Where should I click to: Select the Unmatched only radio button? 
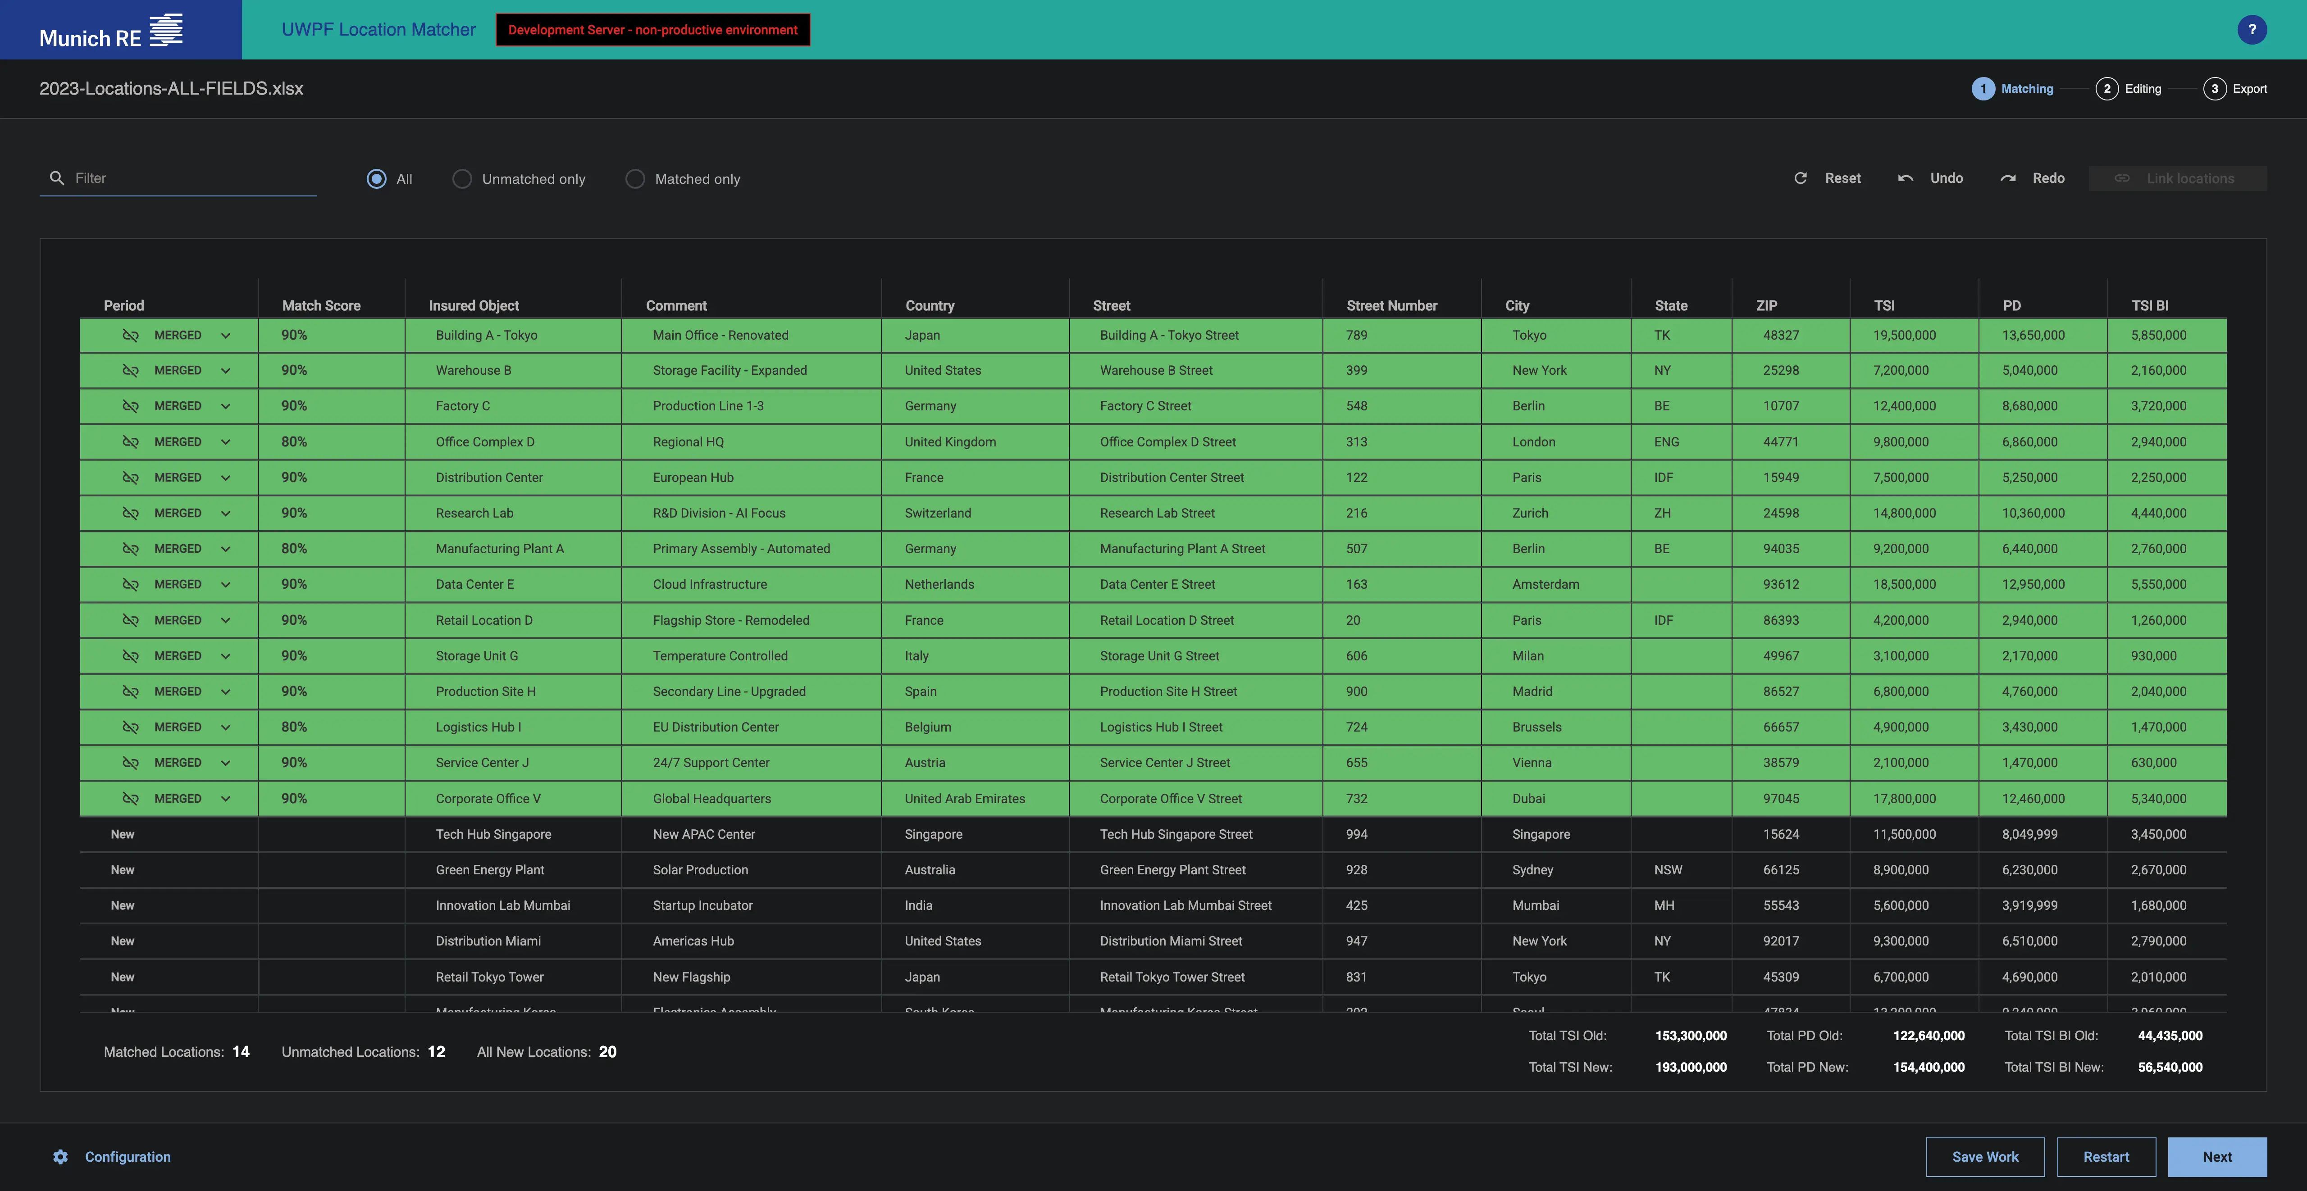pyautogui.click(x=462, y=179)
